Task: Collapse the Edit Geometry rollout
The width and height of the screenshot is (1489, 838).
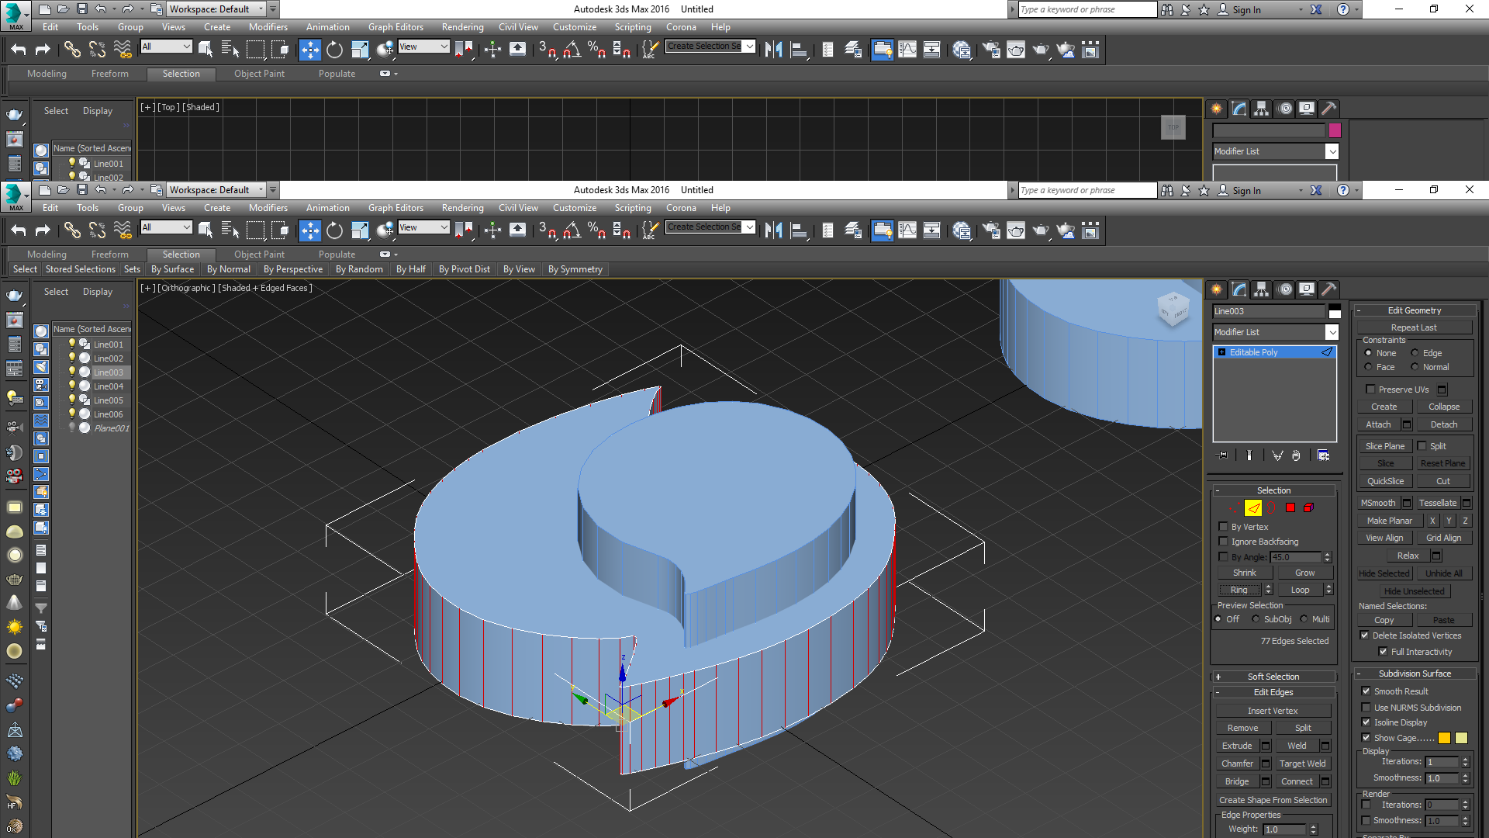Action: pos(1415,310)
